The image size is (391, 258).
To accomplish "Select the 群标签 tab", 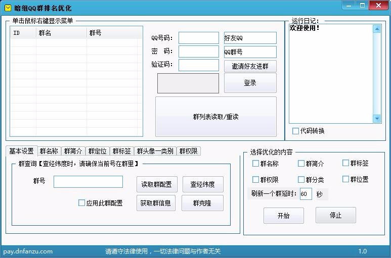I will click(x=122, y=151).
